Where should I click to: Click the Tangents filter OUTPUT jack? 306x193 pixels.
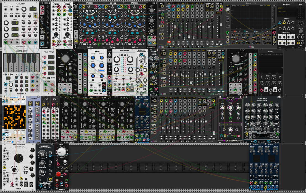(50, 179)
